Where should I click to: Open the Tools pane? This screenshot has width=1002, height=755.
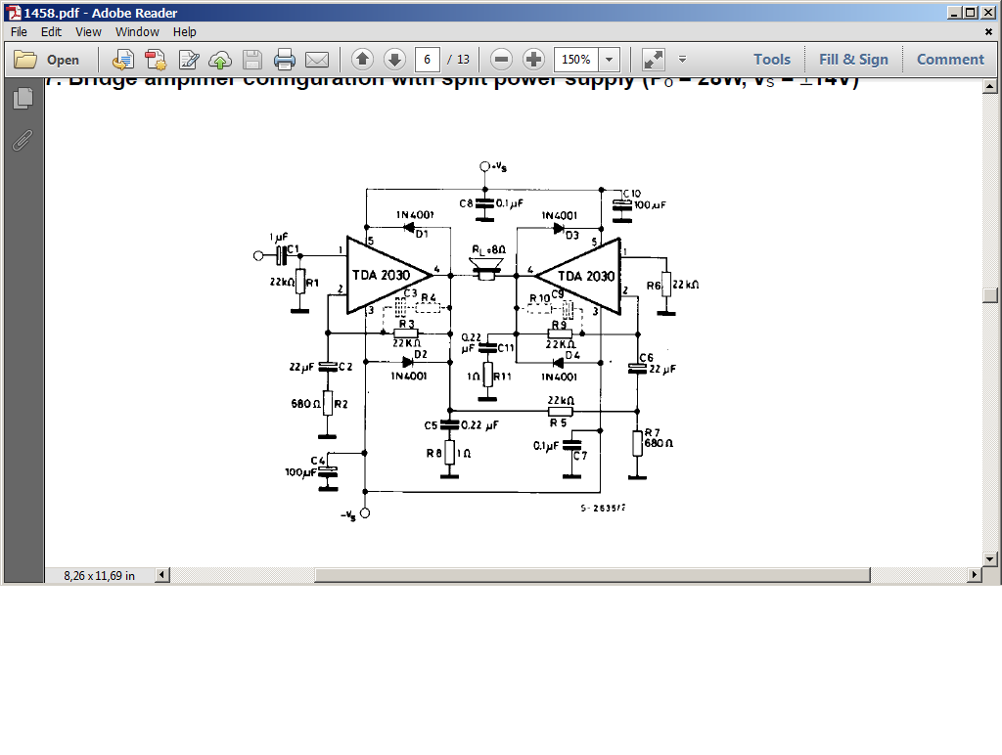click(772, 60)
